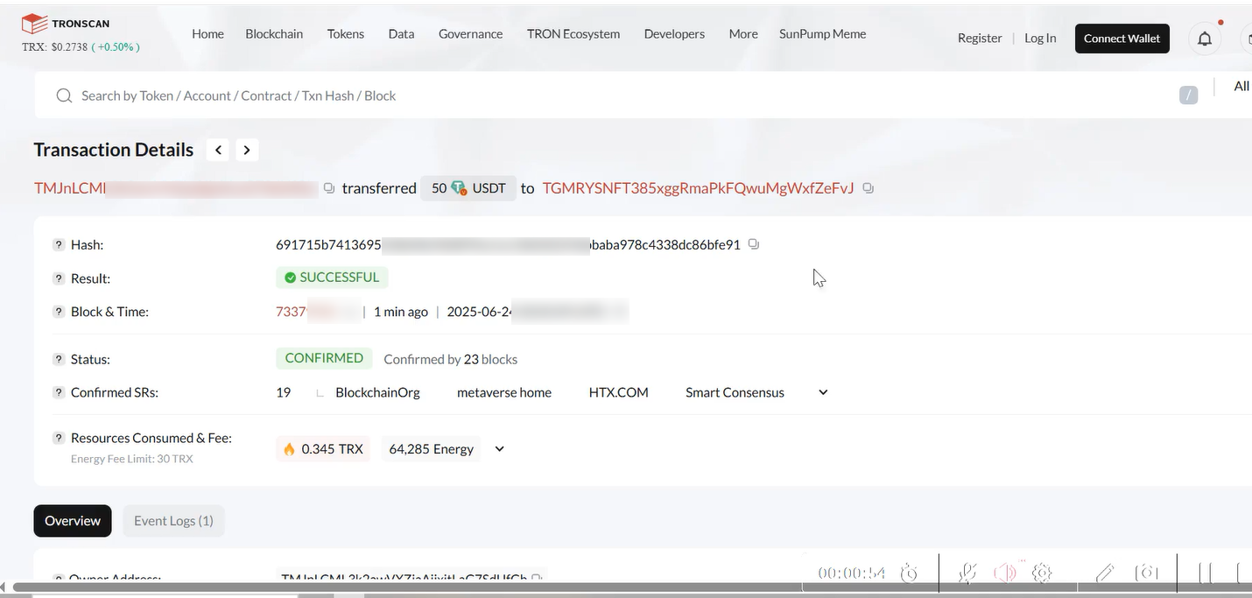Go to the next transaction arrow

pos(247,151)
